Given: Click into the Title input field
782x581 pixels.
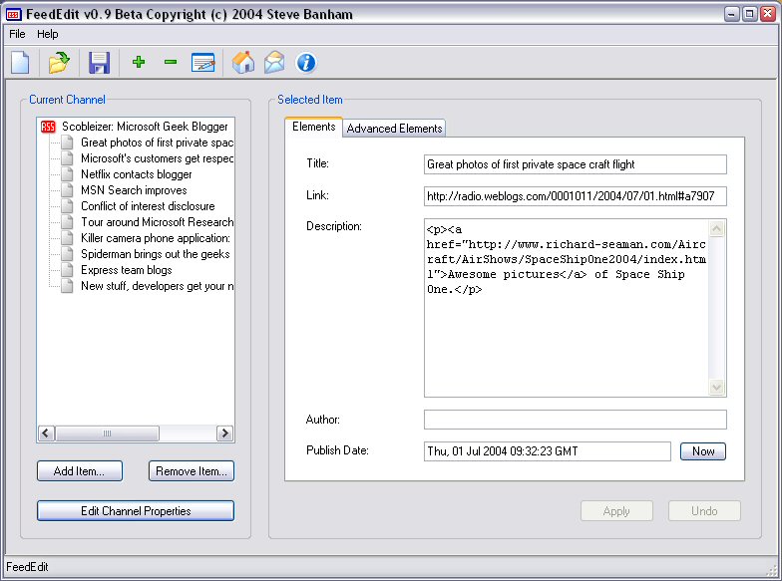Looking at the screenshot, I should 575,164.
